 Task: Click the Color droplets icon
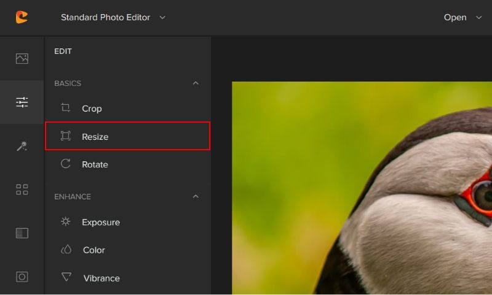point(66,250)
